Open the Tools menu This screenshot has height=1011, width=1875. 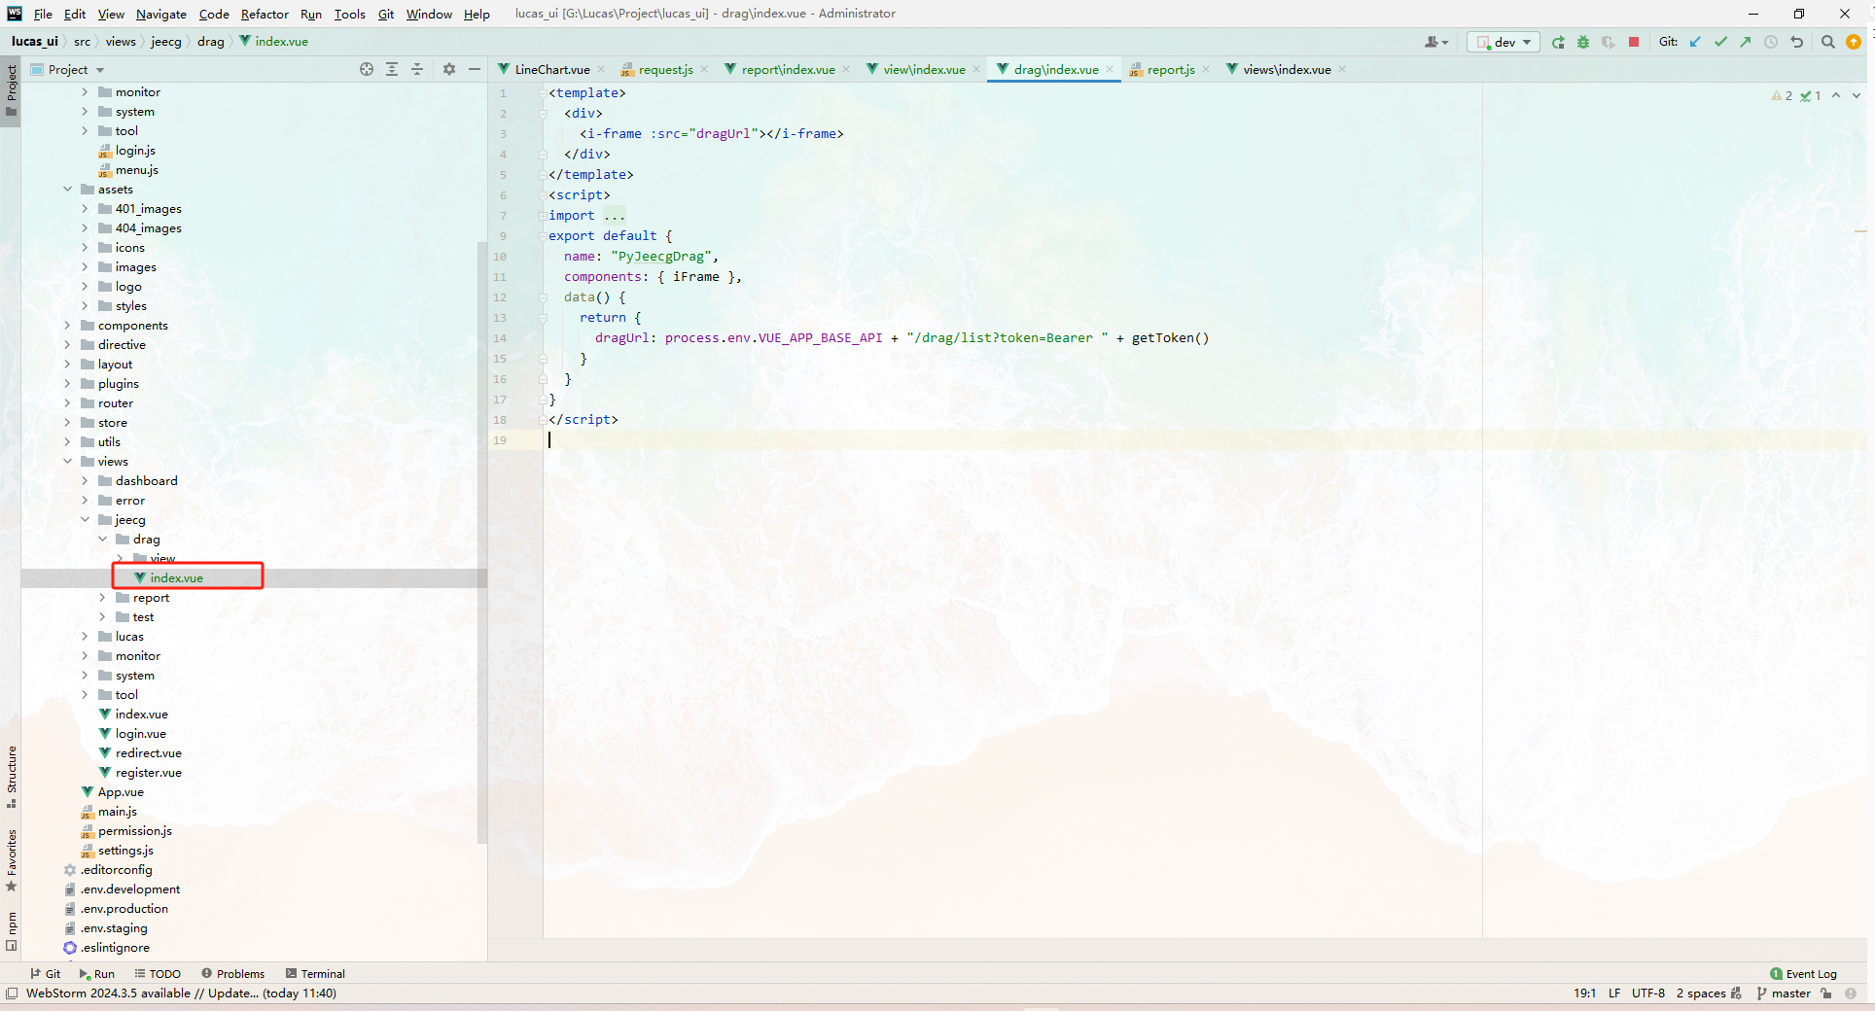(x=349, y=14)
